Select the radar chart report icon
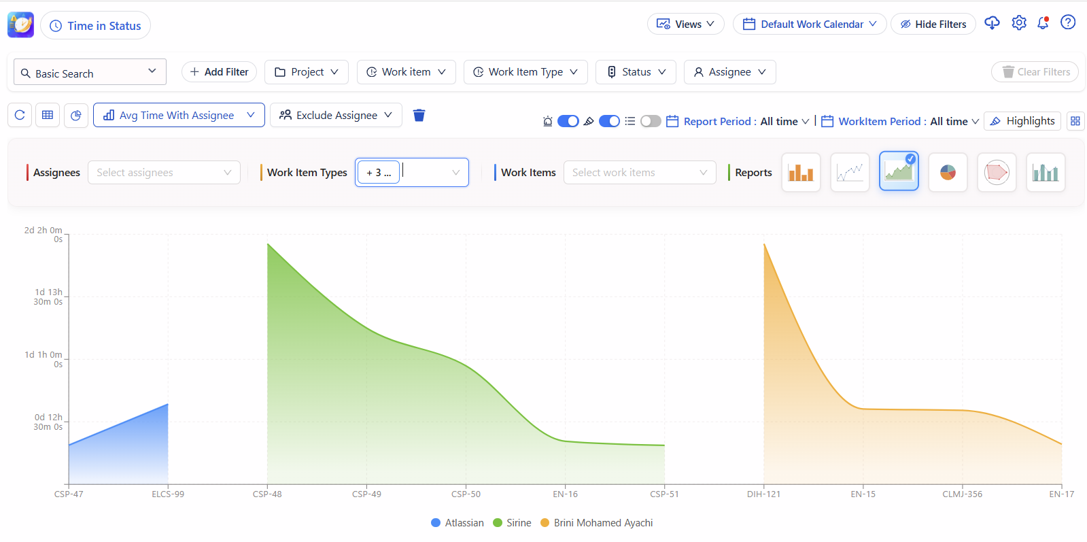The width and height of the screenshot is (1087, 542). tap(997, 173)
